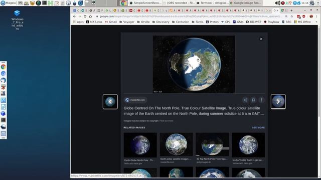Open the related image 'Earth Globe North Pole'
Image resolution: width=321 pixels, height=180 pixels.
pyautogui.click(x=140, y=148)
